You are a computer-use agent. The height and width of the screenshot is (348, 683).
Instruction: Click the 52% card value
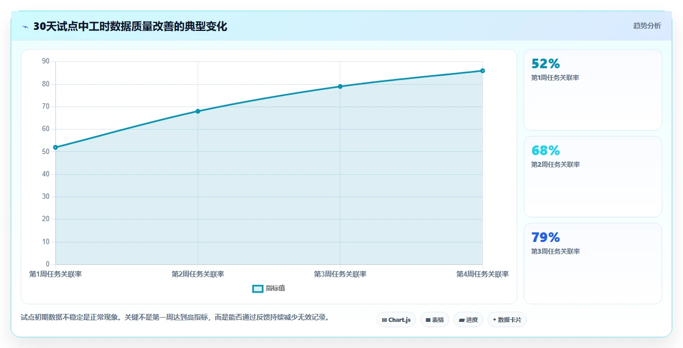[x=546, y=64]
